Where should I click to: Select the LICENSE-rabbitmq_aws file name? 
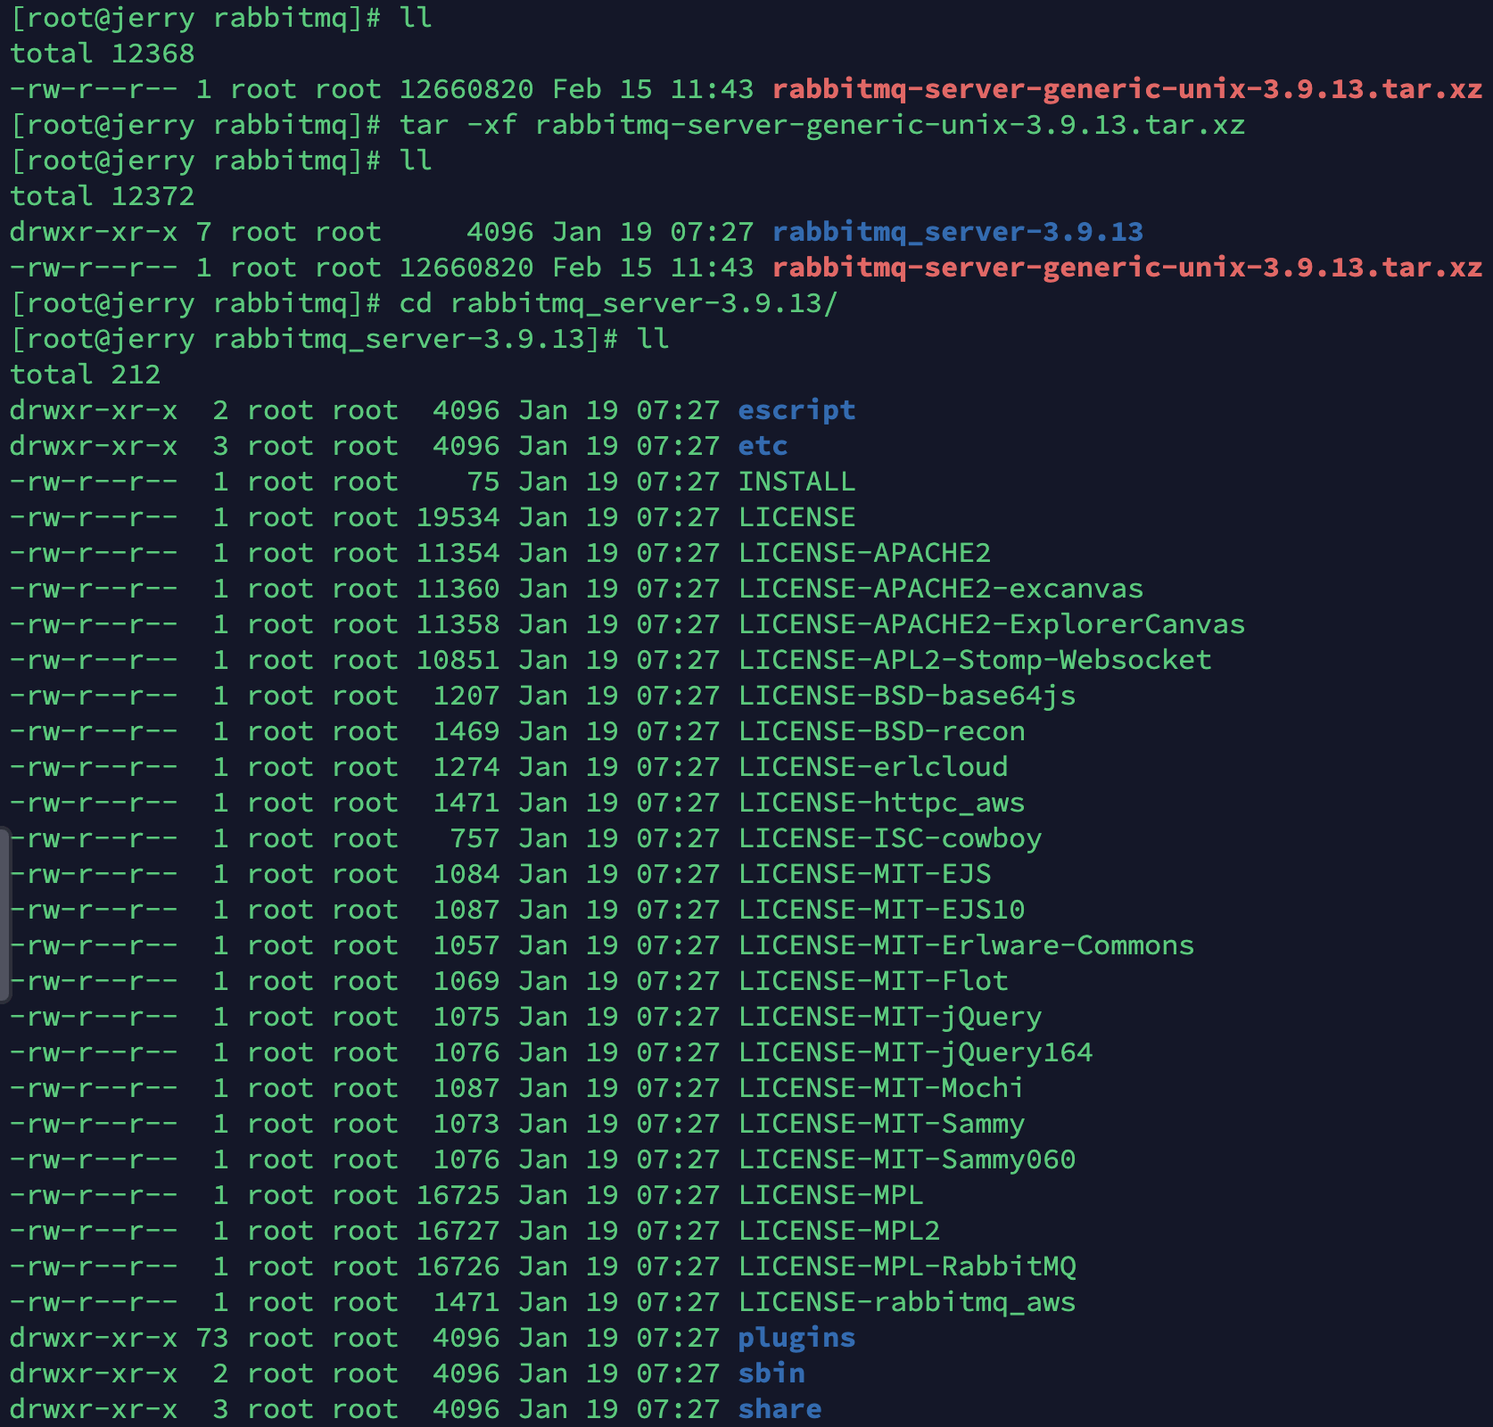[x=906, y=1302]
